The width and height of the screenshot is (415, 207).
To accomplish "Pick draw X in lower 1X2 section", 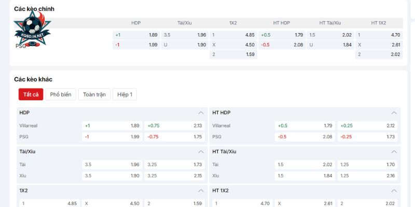I will coord(112,203).
